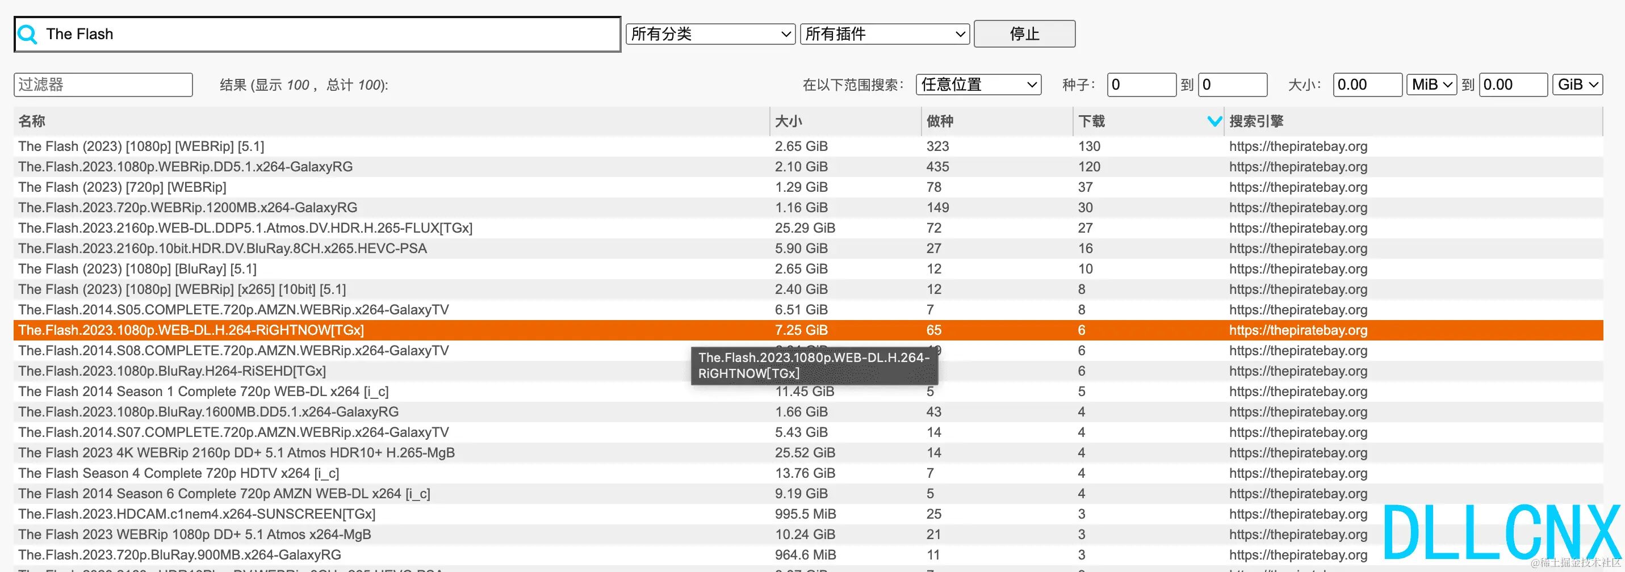Click thepiratebay.org link in highlighted row
This screenshot has width=1625, height=572.
point(1298,330)
